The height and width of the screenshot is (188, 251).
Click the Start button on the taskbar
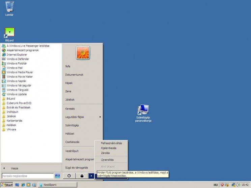coord(7,185)
